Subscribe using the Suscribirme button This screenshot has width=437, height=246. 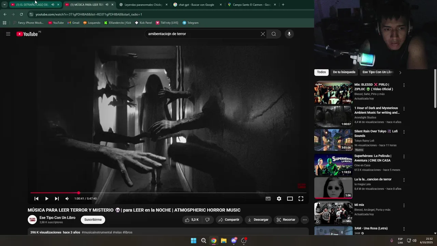93,220
